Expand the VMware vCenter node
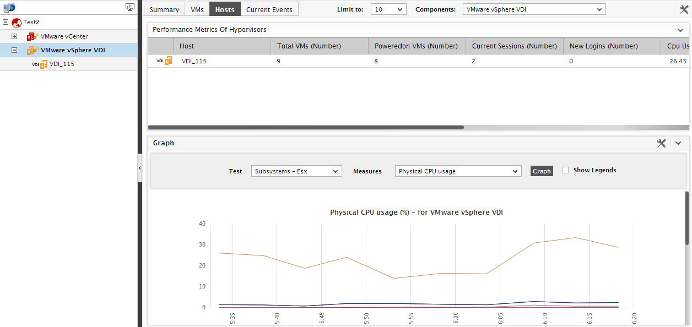Image resolution: width=692 pixels, height=327 pixels. coord(15,36)
